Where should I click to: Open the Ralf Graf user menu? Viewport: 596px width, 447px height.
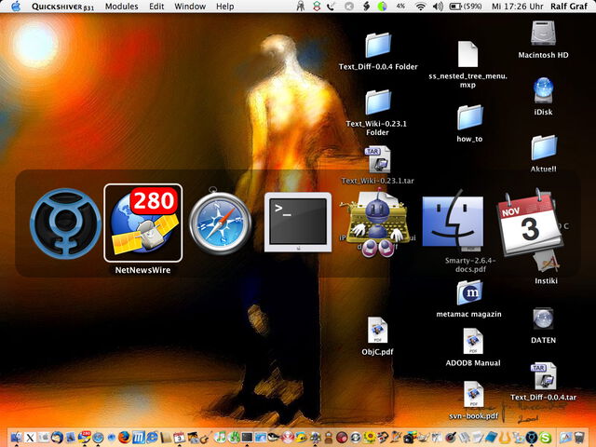click(x=569, y=7)
